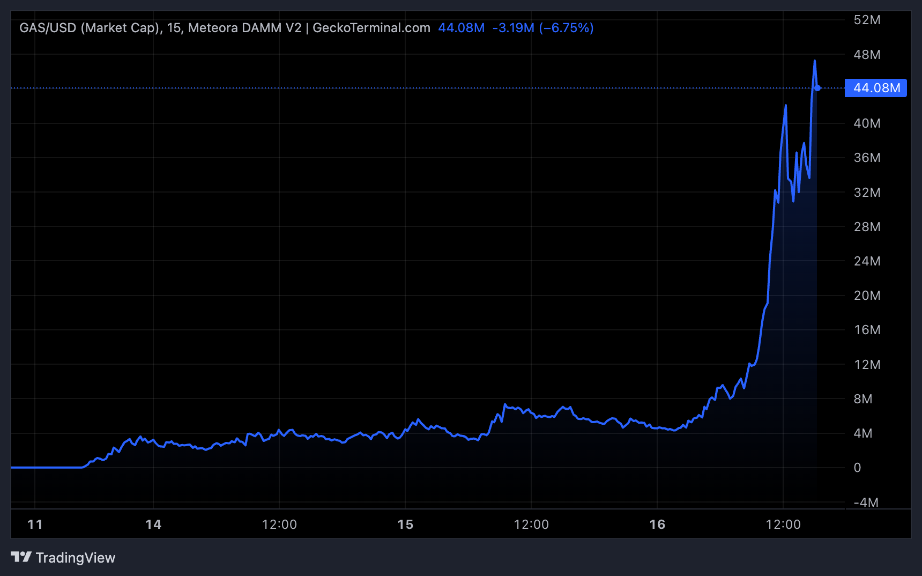The image size is (922, 576).
Task: Select the 44.08M price tag on right axis
Action: 875,88
